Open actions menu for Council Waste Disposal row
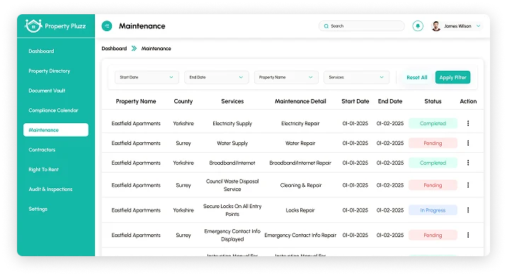 pos(468,185)
